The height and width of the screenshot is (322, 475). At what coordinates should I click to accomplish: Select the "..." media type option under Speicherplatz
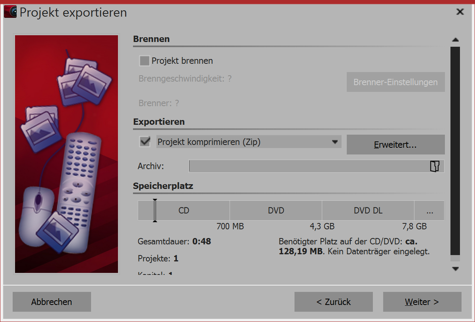pyautogui.click(x=429, y=210)
